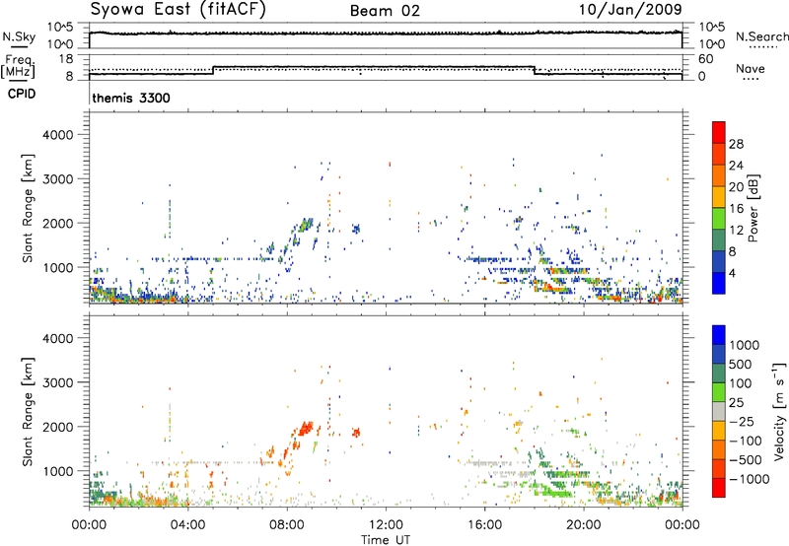Pick the Power color bar segment between 20 and 24
789x546 pixels.
(x=719, y=175)
